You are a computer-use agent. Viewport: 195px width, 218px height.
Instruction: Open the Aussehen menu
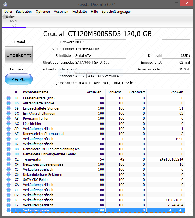point(61,12)
